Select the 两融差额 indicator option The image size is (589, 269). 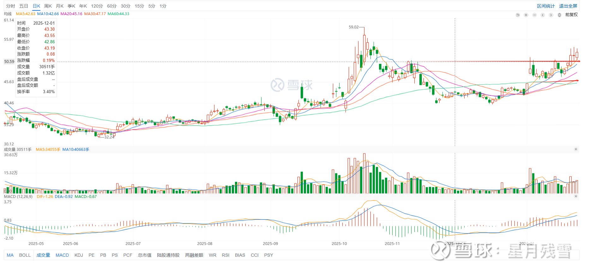click(194, 255)
